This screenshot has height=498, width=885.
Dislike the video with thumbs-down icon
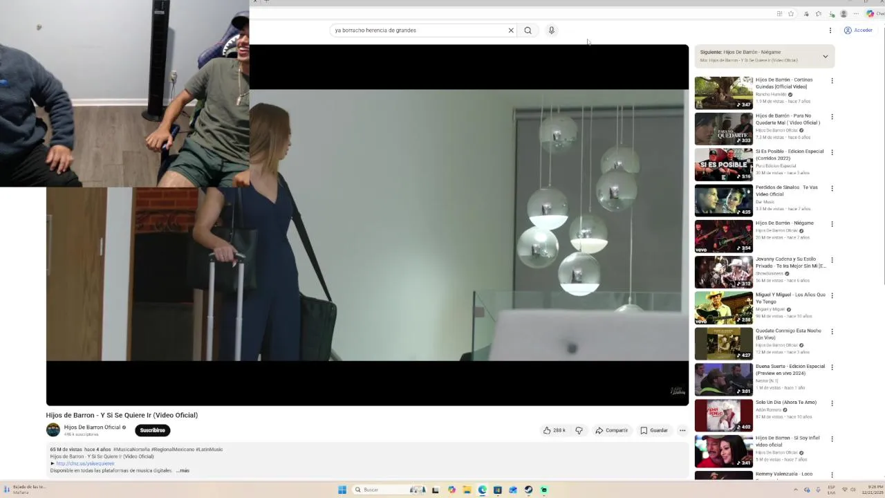click(x=579, y=430)
